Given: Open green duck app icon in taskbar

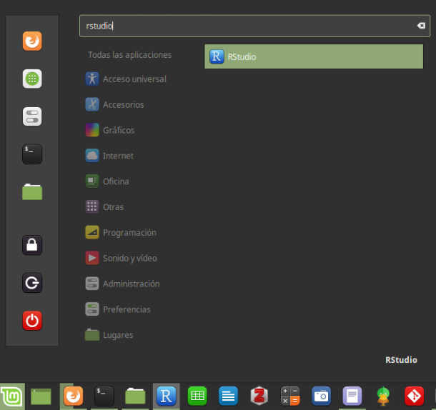Looking at the screenshot, I should point(383,396).
